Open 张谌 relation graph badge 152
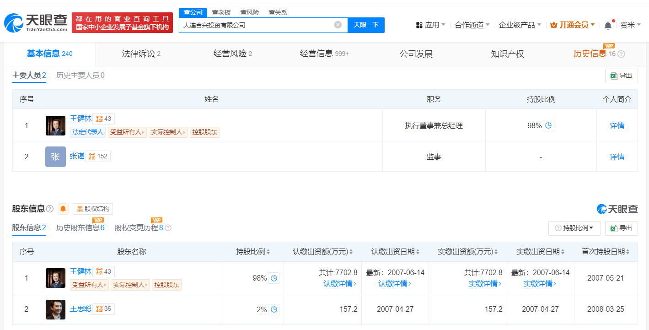 coord(98,156)
